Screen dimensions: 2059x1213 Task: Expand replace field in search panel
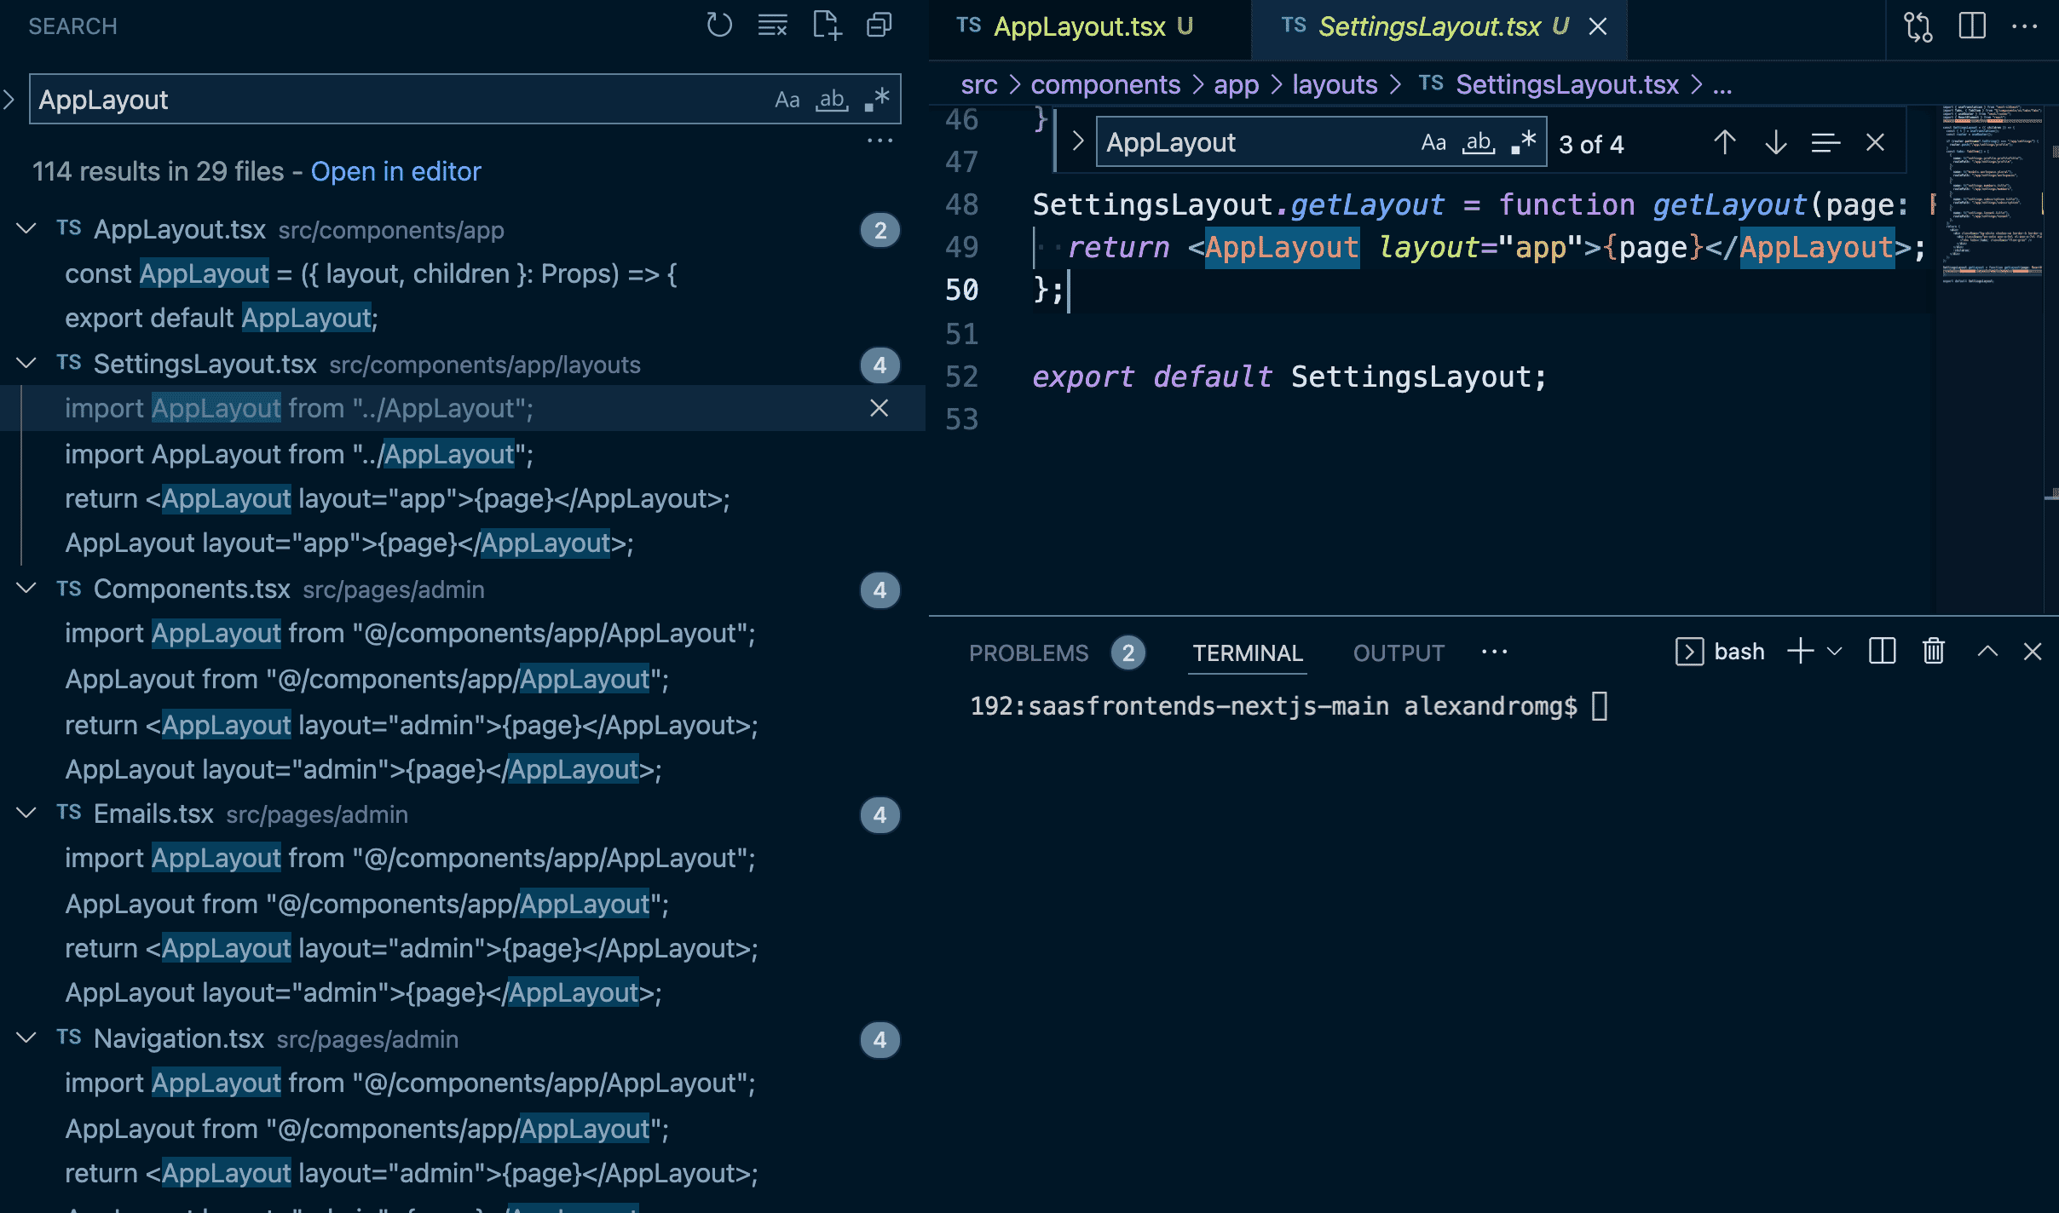pyautogui.click(x=9, y=100)
